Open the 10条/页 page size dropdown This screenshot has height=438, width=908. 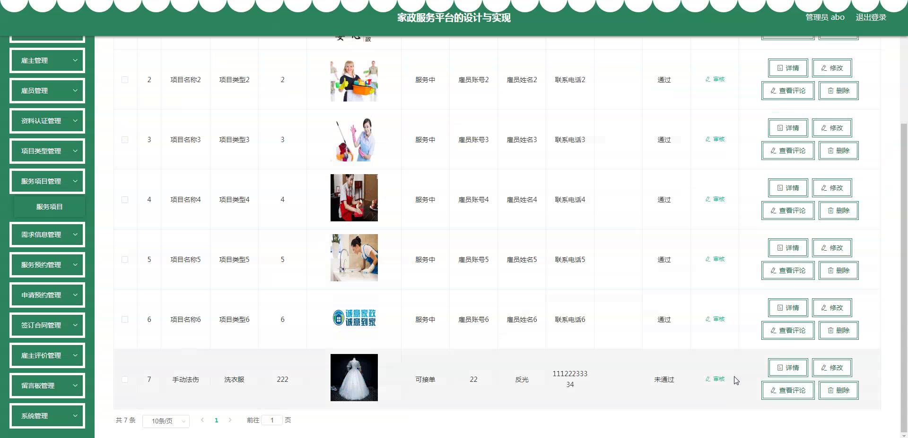tap(166, 421)
